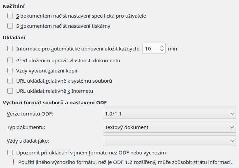The height and width of the screenshot is (168, 239).
Task: Click the 'S dokumentem načíst nastavení tiskárny' label
Action: tap(63, 26)
